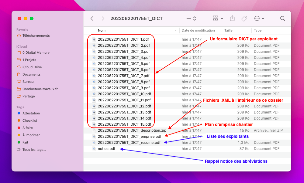The width and height of the screenshot is (304, 183).
Task: Click PDF icon of 2022062201755T_DICT_15.pdf
Action: pos(94,124)
